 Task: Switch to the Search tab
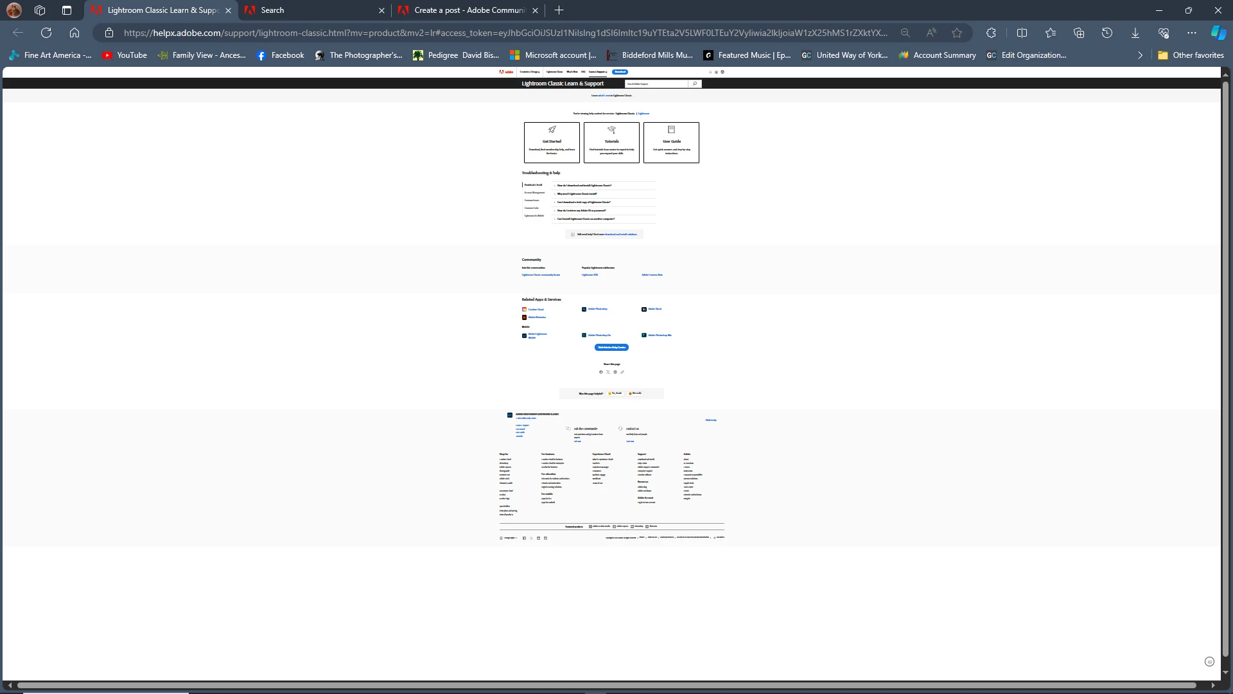(308, 10)
